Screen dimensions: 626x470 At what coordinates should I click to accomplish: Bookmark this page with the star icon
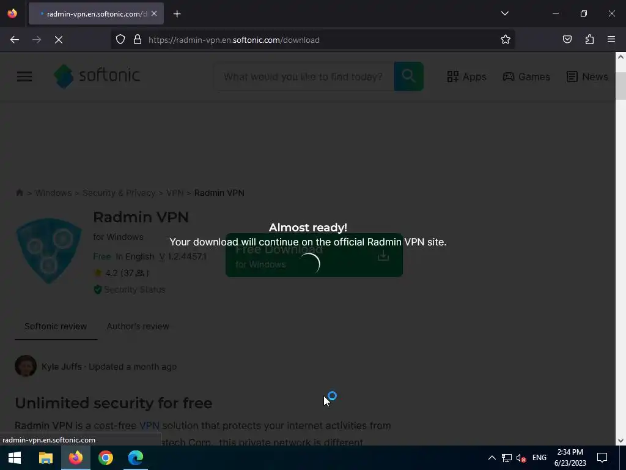[506, 40]
